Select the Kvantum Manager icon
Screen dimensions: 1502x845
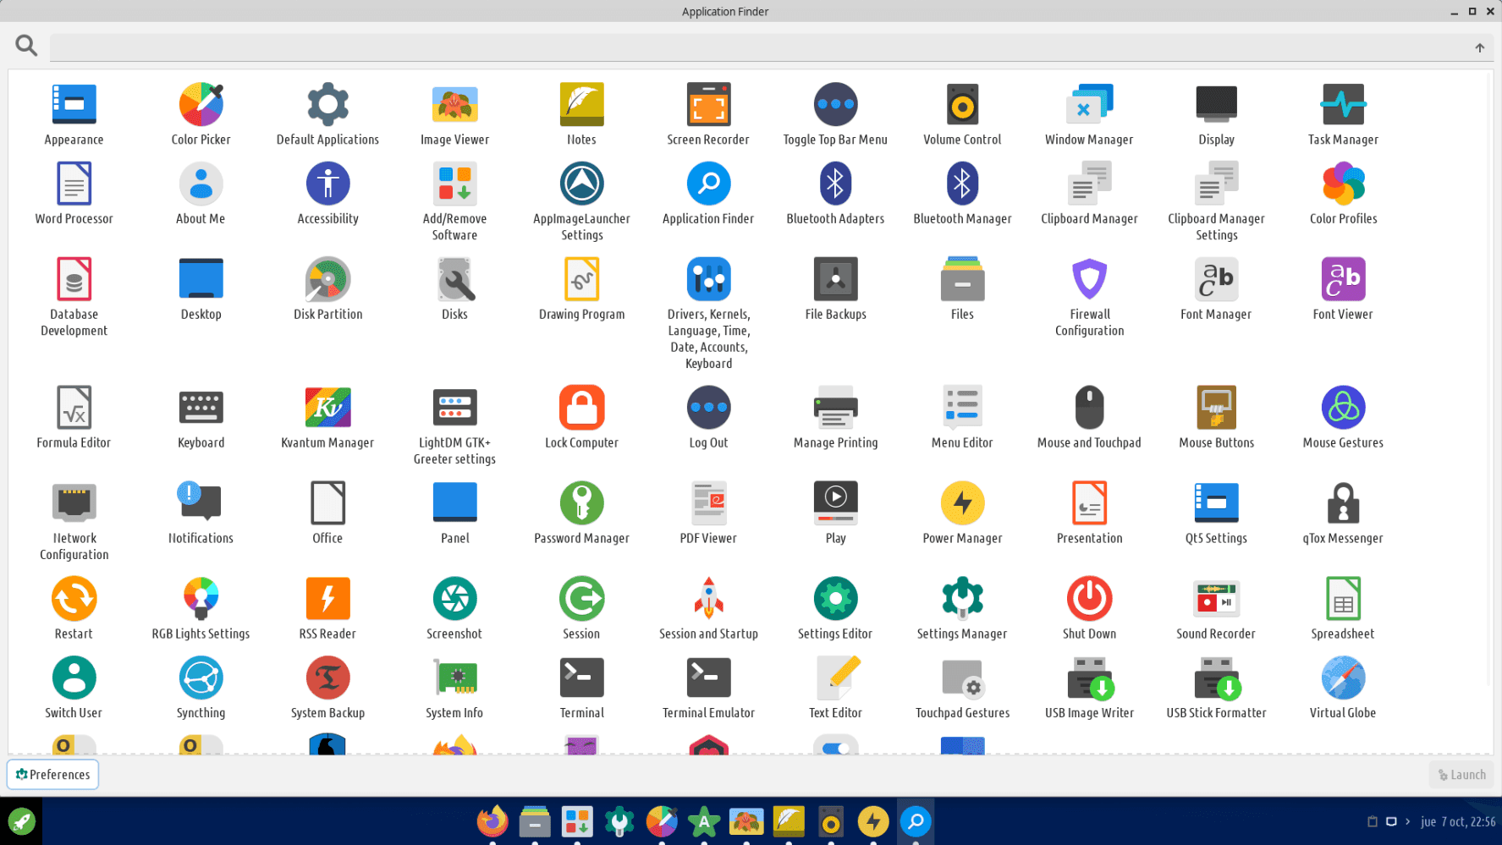point(327,408)
